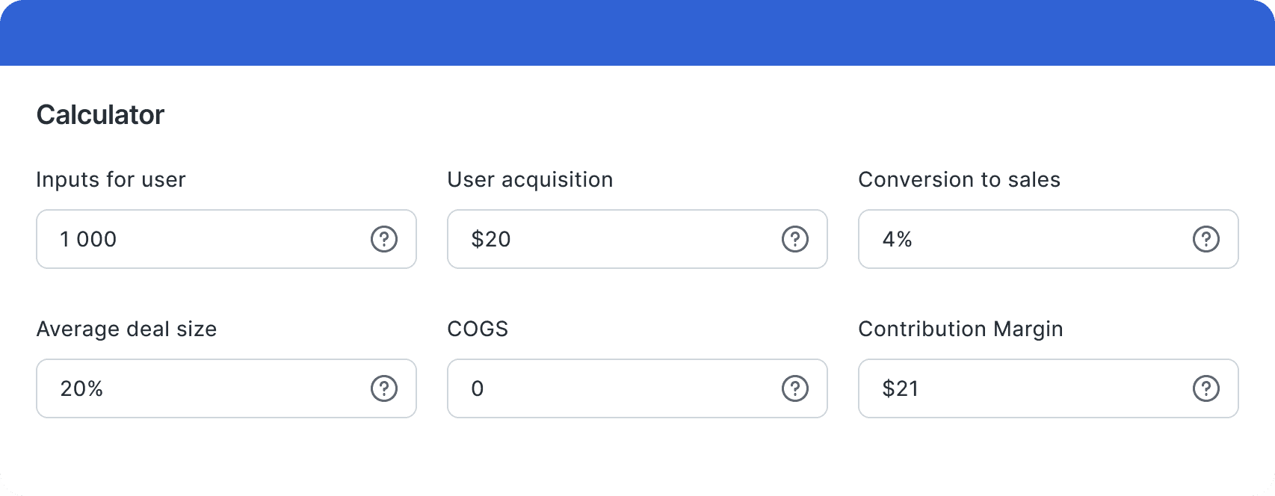Open the User acquisition help tooltip icon
Screen dimensions: 1275x496
pyautogui.click(x=794, y=239)
